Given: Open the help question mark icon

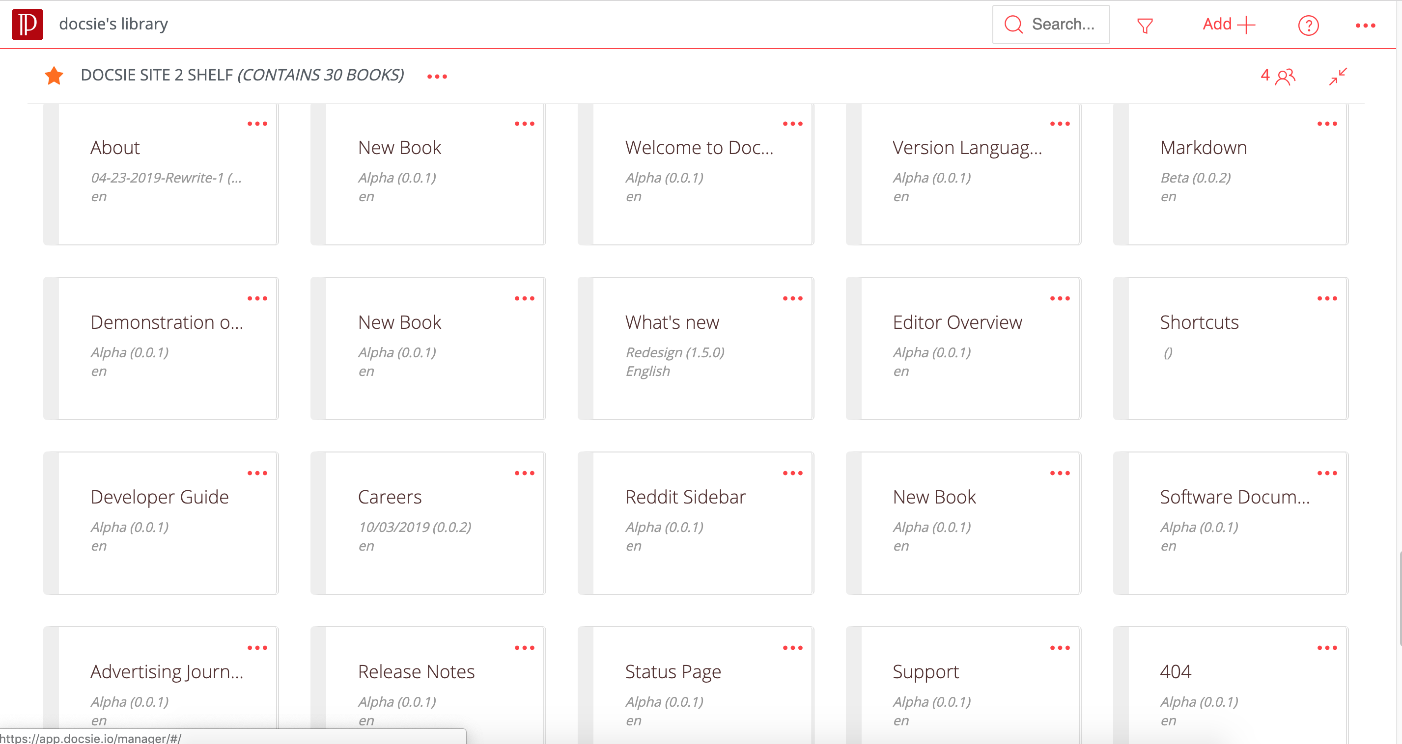Looking at the screenshot, I should click(1308, 25).
